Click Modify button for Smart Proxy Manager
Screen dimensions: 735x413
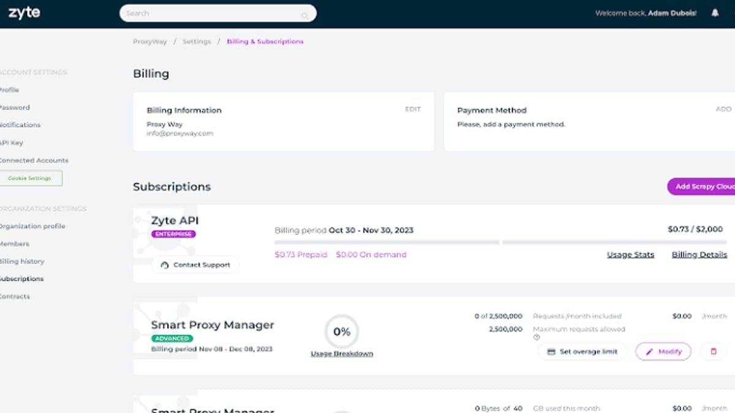(x=663, y=352)
